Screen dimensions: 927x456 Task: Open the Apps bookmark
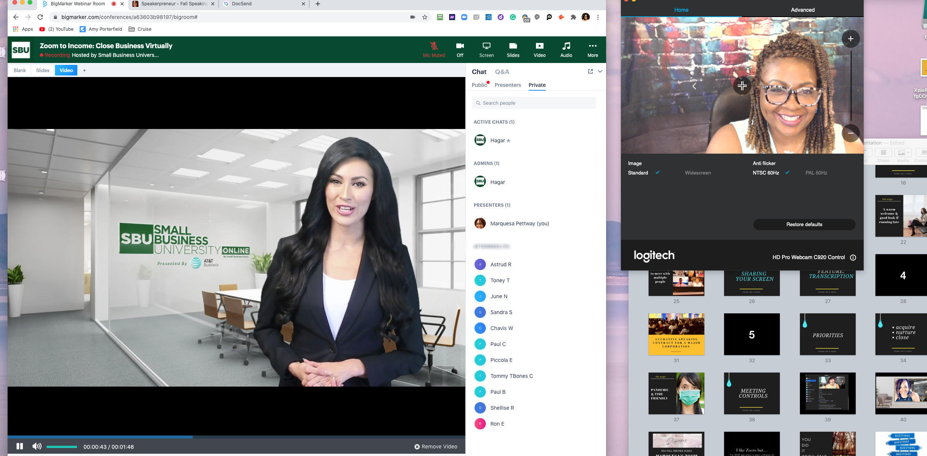point(23,29)
